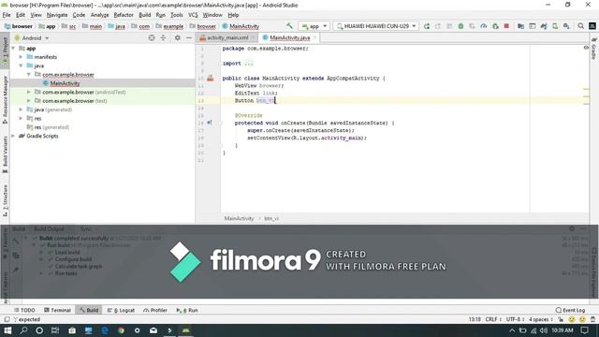This screenshot has width=599, height=337.
Task: Click the Profile app gauge icon
Action: point(484,26)
